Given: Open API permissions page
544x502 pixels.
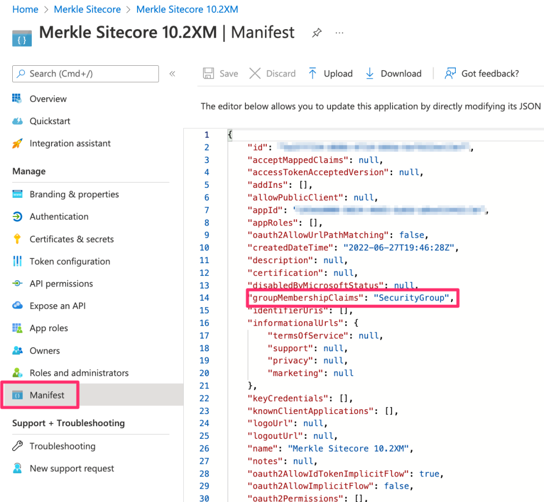Looking at the screenshot, I should pos(62,284).
